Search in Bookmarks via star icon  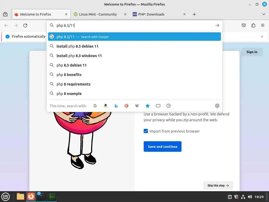148,106
